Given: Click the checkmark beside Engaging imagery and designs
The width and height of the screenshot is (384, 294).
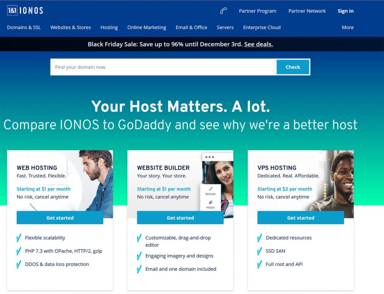Looking at the screenshot, I should click(x=139, y=256).
